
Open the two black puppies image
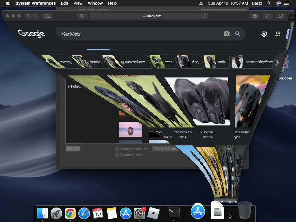200,101
